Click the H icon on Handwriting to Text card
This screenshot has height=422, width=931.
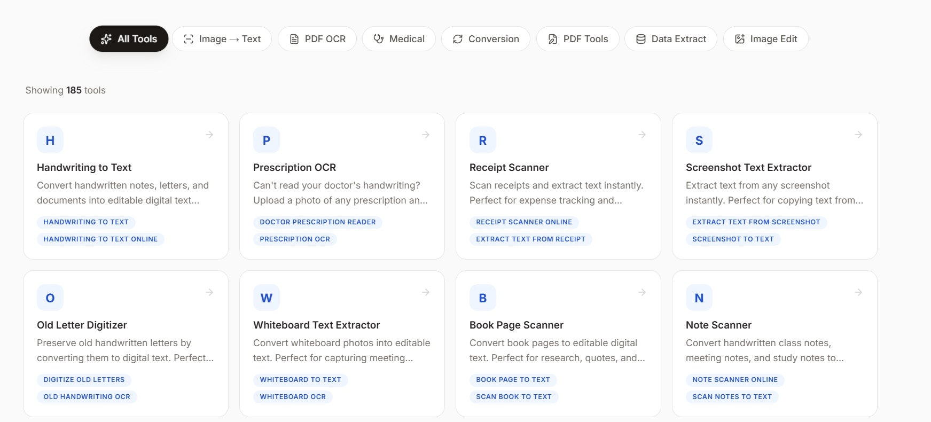point(50,140)
